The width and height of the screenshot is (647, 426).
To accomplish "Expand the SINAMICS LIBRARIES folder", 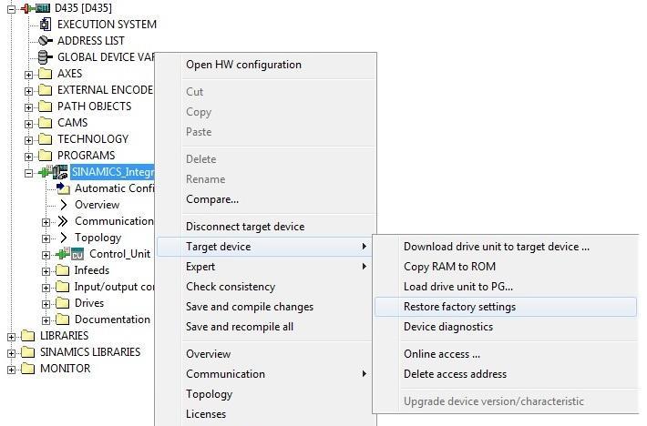I will click(11, 353).
